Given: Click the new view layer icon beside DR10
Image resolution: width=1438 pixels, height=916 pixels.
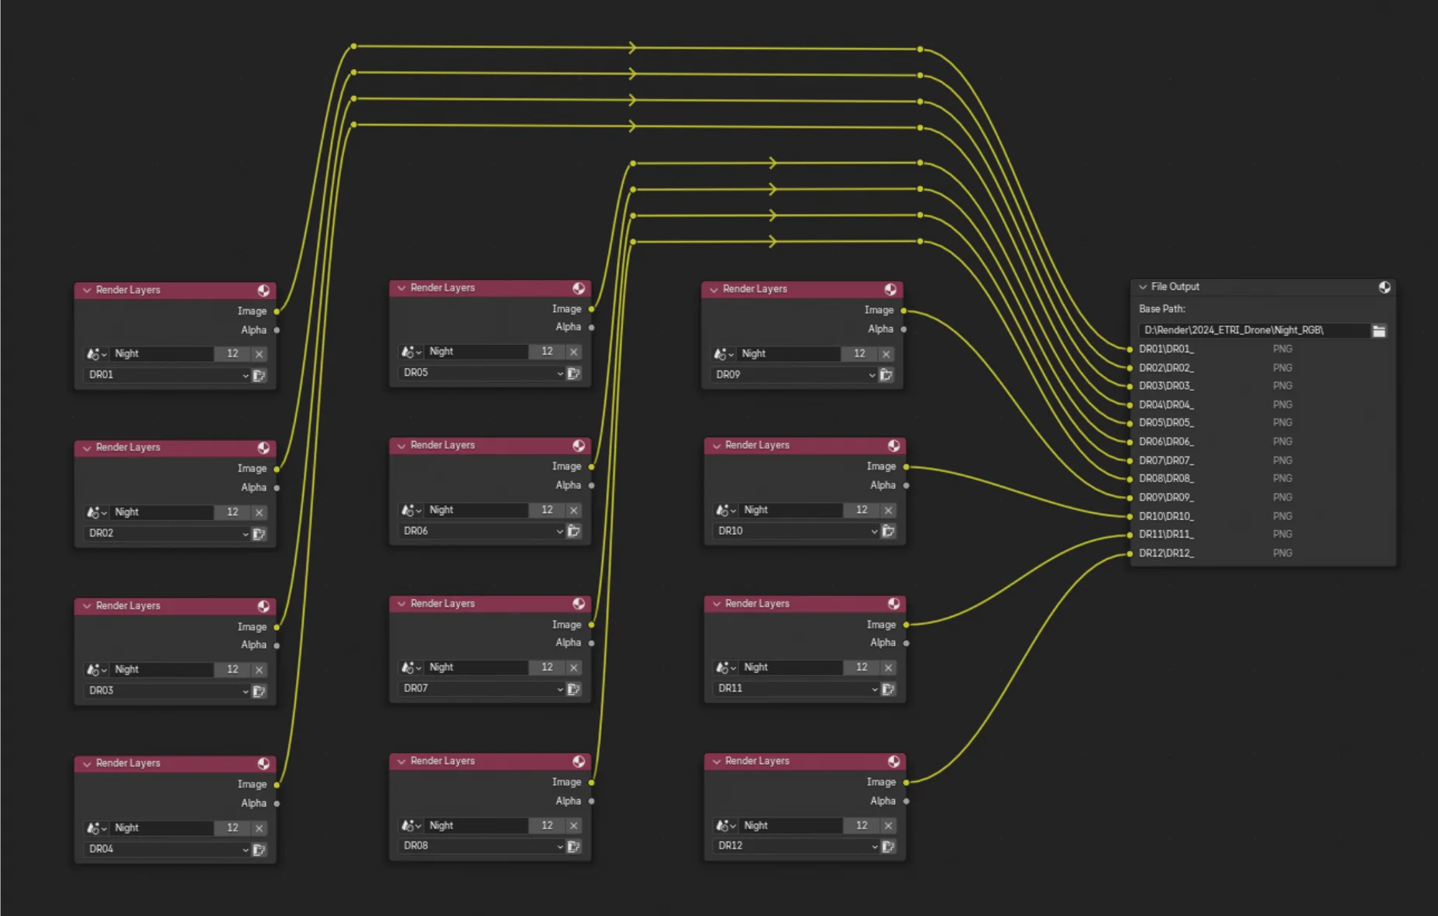Looking at the screenshot, I should [888, 531].
